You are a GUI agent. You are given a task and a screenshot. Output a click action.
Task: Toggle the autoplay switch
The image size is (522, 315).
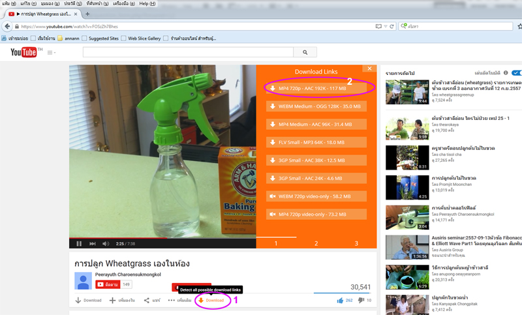(516, 73)
